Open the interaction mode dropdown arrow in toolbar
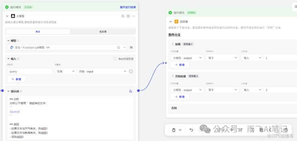The width and height of the screenshot is (297, 141). [180, 130]
